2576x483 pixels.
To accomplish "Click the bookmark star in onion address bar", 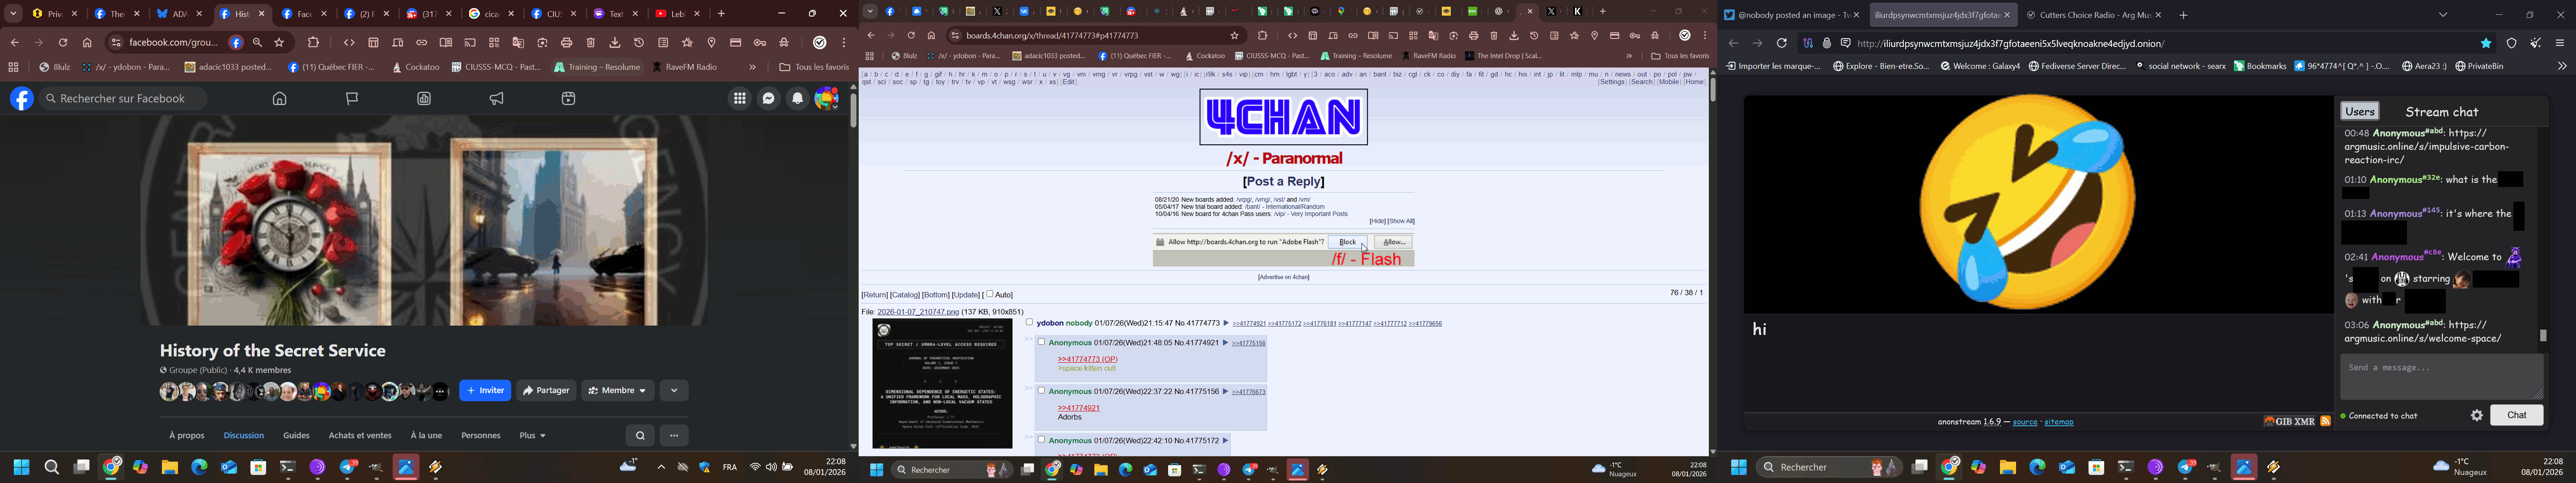I will coord(2486,44).
